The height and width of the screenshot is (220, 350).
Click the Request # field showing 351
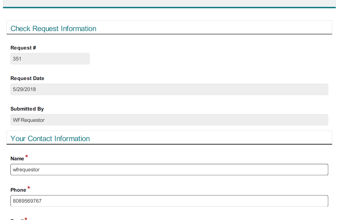point(50,59)
